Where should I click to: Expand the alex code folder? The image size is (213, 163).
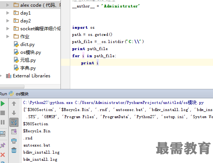(x=8, y=5)
